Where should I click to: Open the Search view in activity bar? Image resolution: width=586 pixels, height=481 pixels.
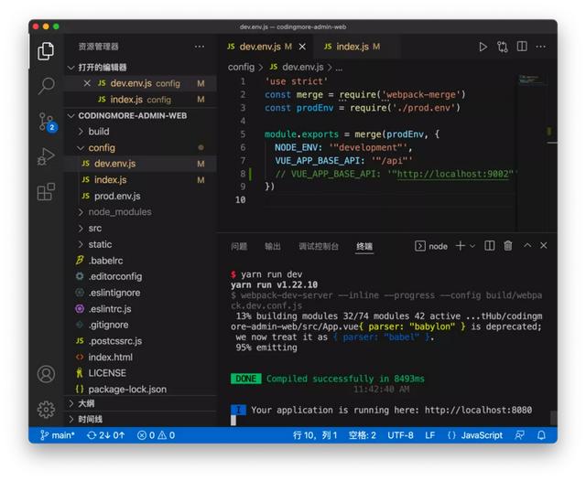tap(46, 86)
